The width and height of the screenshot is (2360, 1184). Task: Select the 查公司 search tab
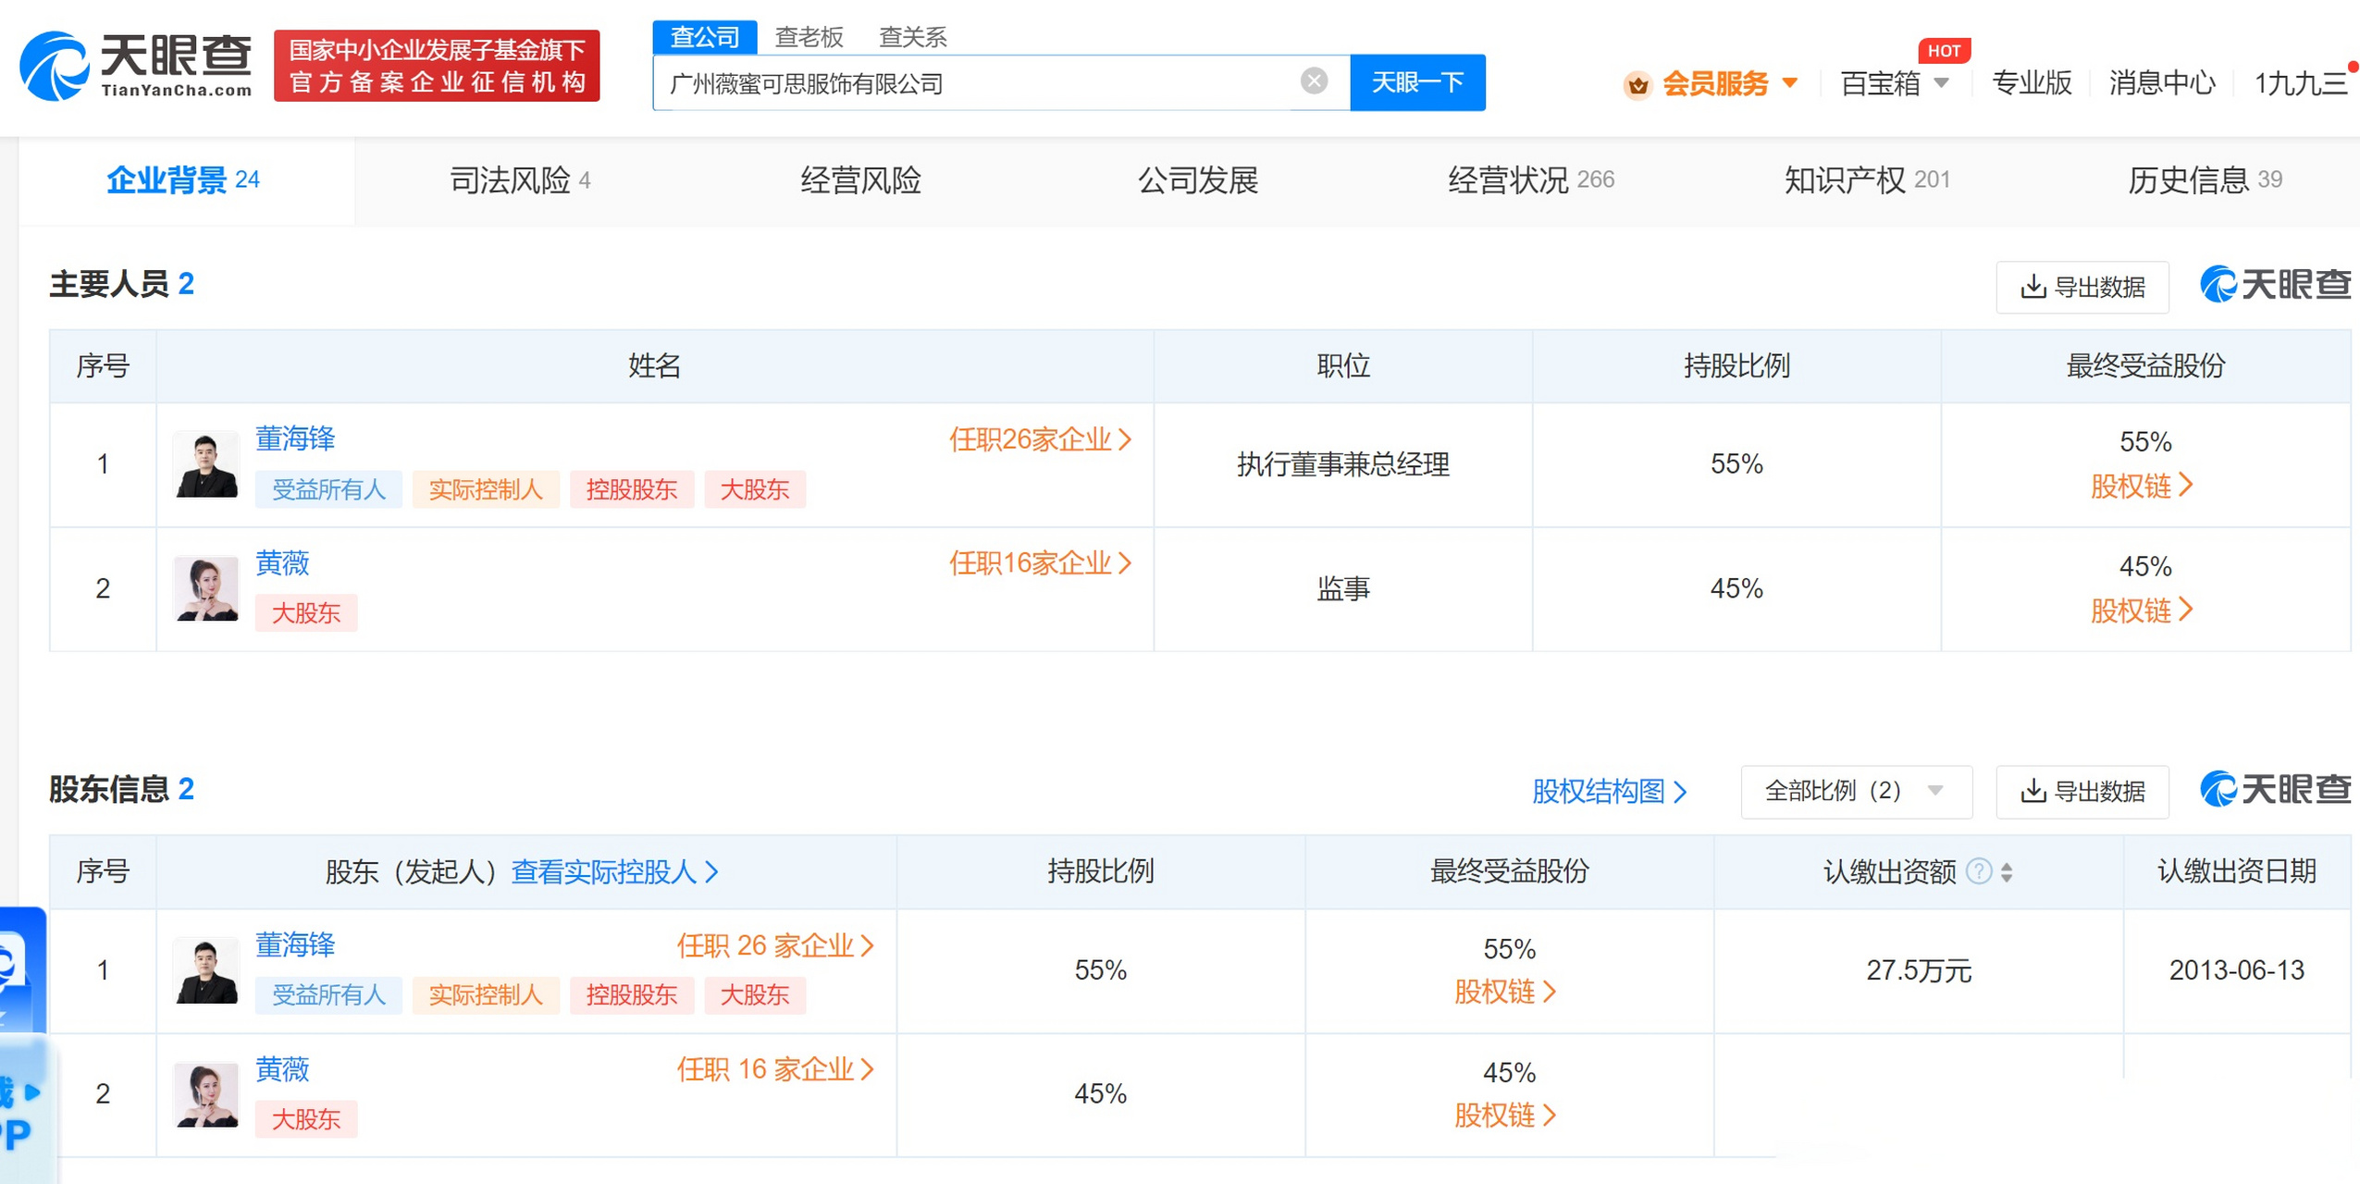pos(705,37)
